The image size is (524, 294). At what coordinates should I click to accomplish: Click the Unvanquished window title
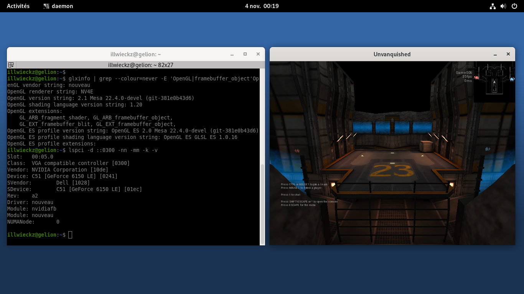[392, 54]
